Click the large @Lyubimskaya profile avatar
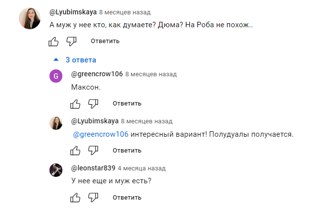This screenshot has height=213, width=327. coord(30,19)
